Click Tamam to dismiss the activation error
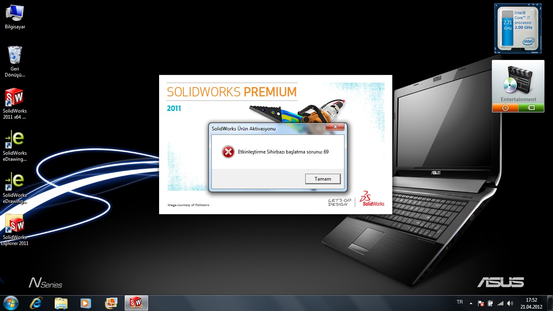 [323, 179]
